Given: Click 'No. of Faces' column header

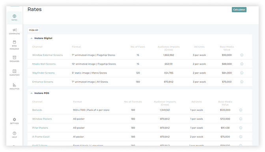Looking at the screenshot, I should coord(138,47).
